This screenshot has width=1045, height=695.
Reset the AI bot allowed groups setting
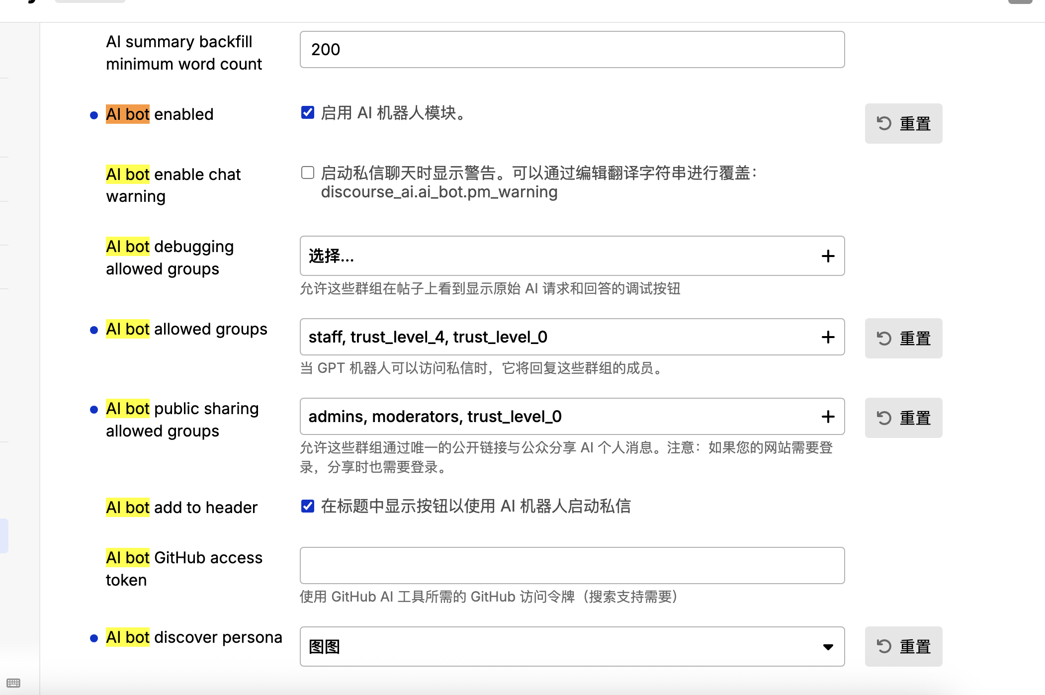coord(903,338)
